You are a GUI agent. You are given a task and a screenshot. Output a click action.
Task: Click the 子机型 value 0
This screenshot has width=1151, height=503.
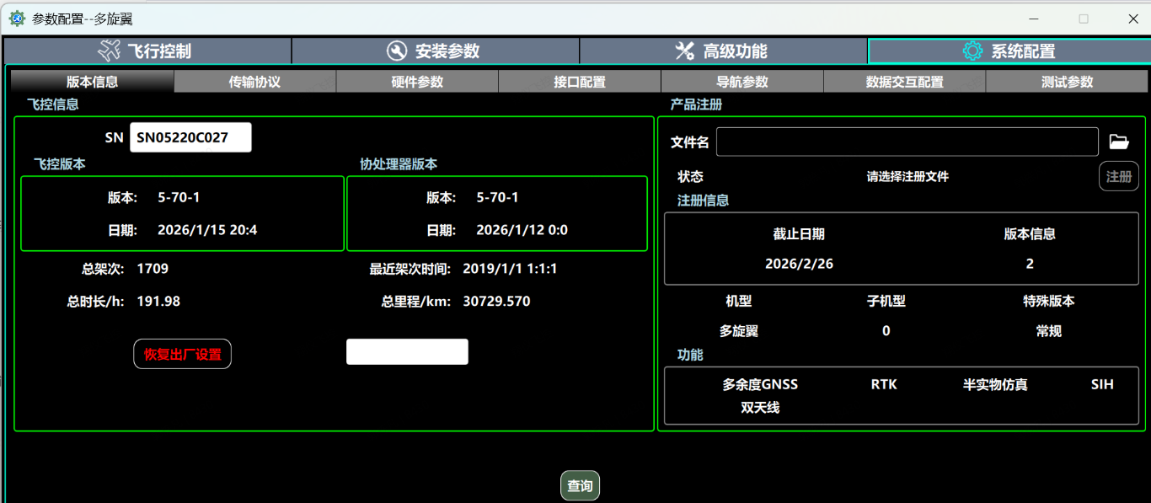(886, 331)
